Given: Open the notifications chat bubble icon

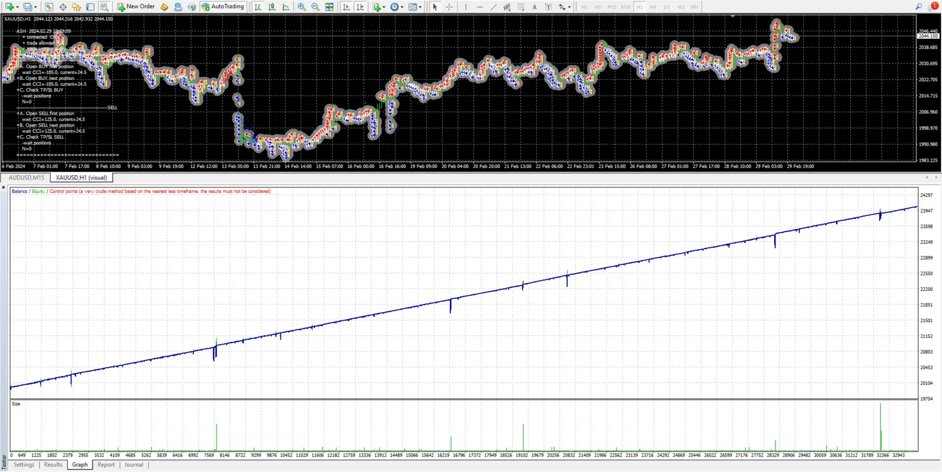Looking at the screenshot, I should (x=933, y=7).
